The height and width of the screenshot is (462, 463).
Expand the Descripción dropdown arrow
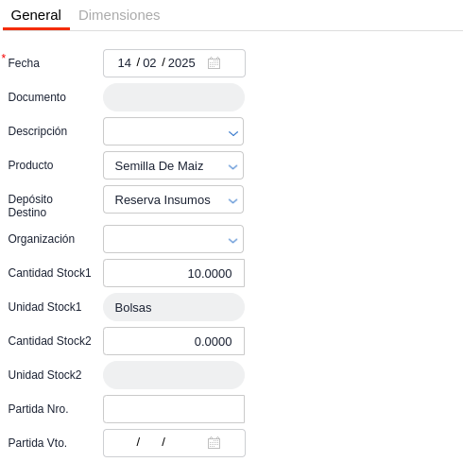click(x=233, y=133)
